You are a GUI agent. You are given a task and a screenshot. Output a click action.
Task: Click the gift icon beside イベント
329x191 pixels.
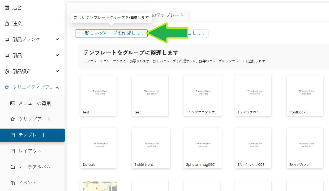tap(13, 183)
